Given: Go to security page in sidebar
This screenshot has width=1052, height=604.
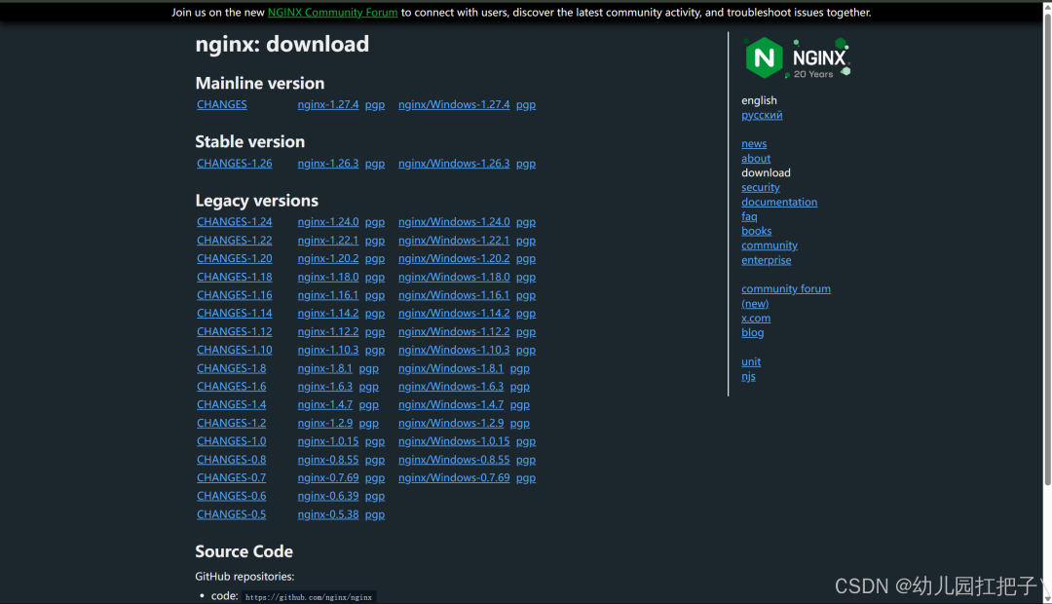Looking at the screenshot, I should click(760, 187).
